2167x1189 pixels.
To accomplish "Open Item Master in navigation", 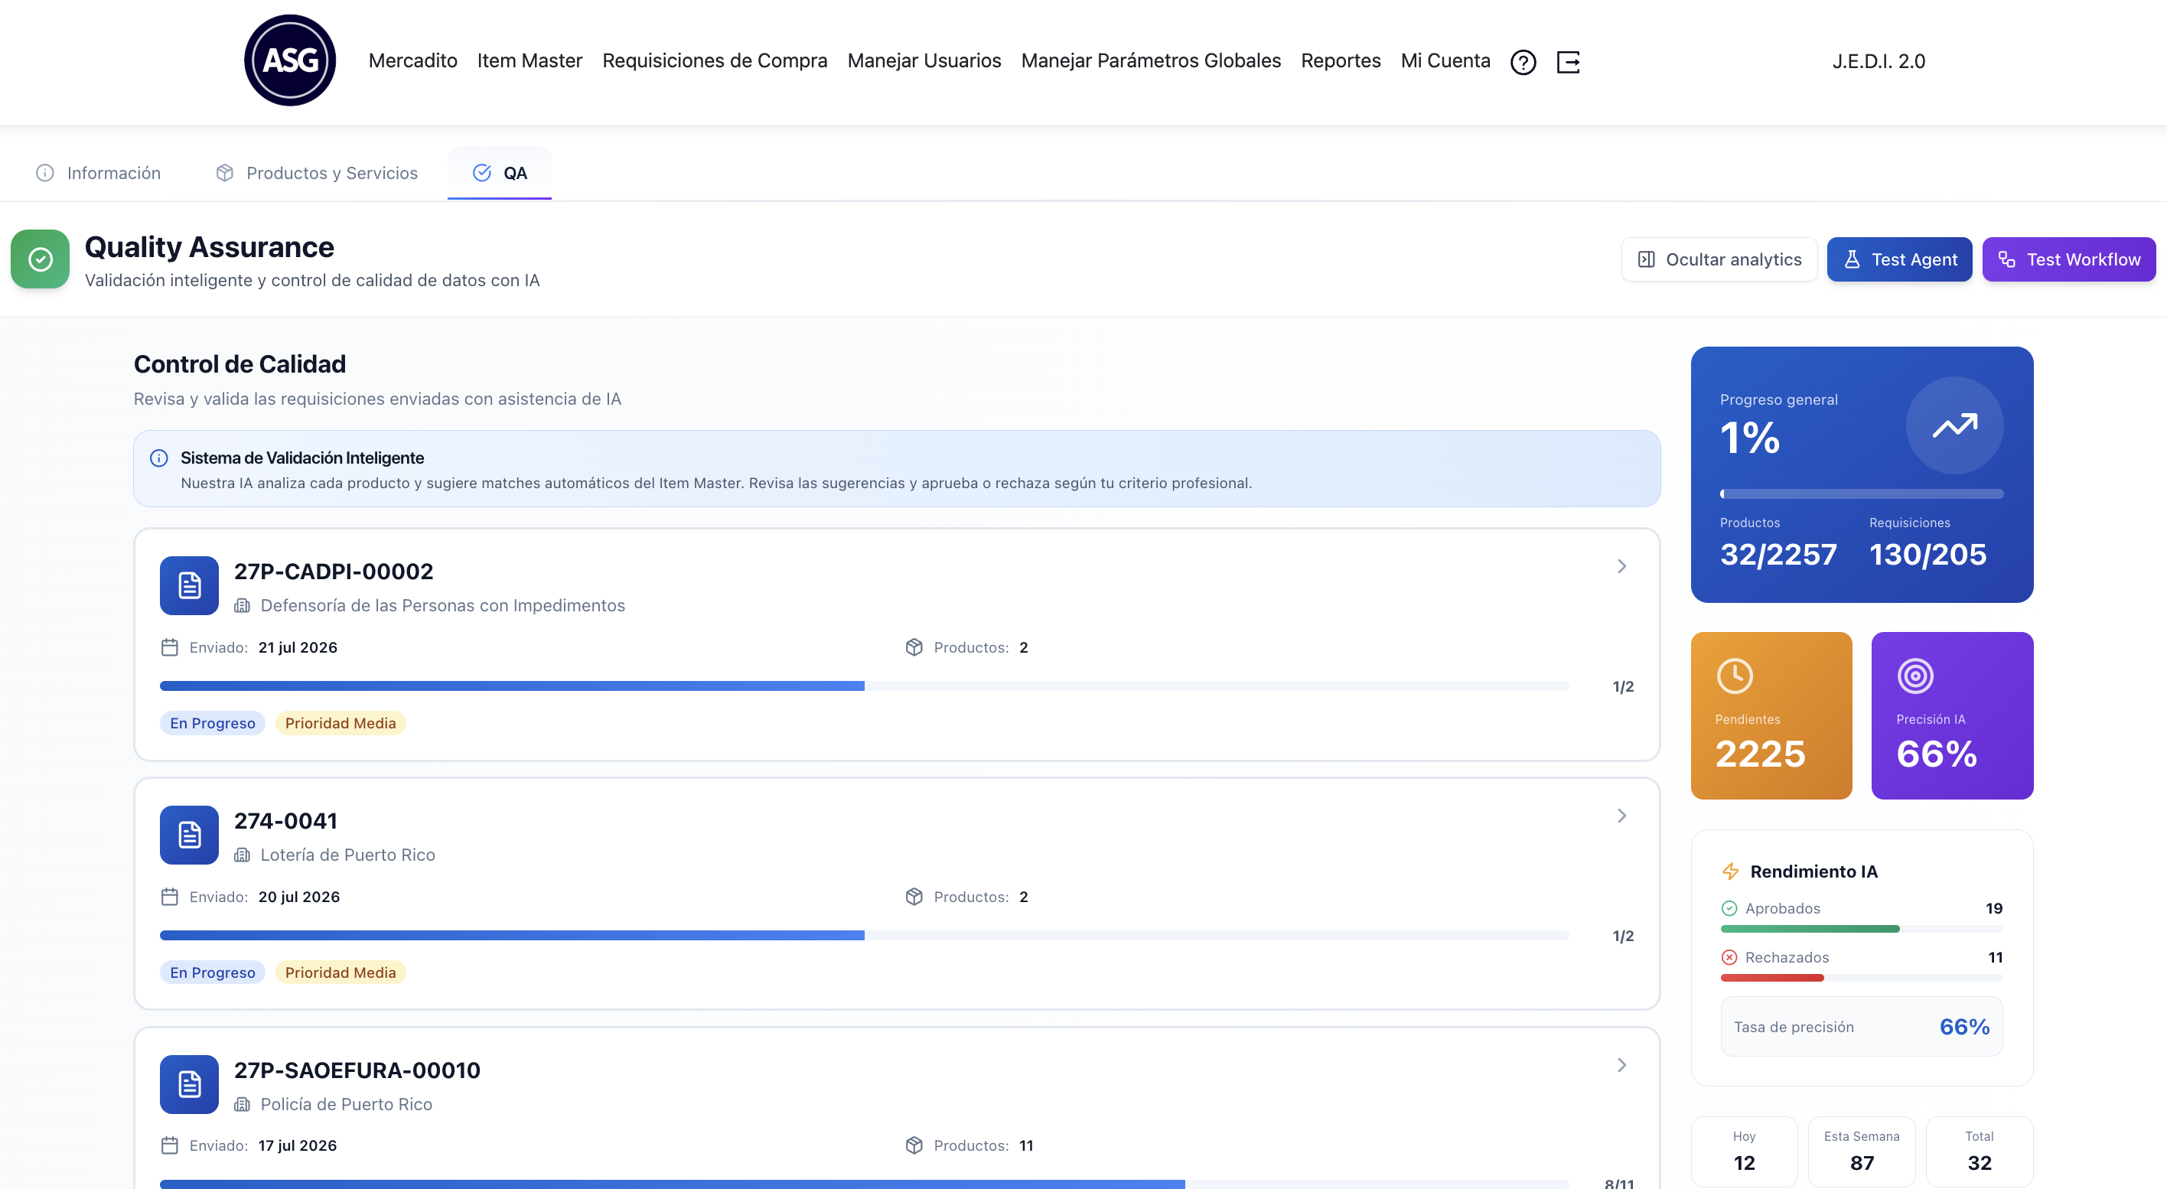I will click(530, 60).
